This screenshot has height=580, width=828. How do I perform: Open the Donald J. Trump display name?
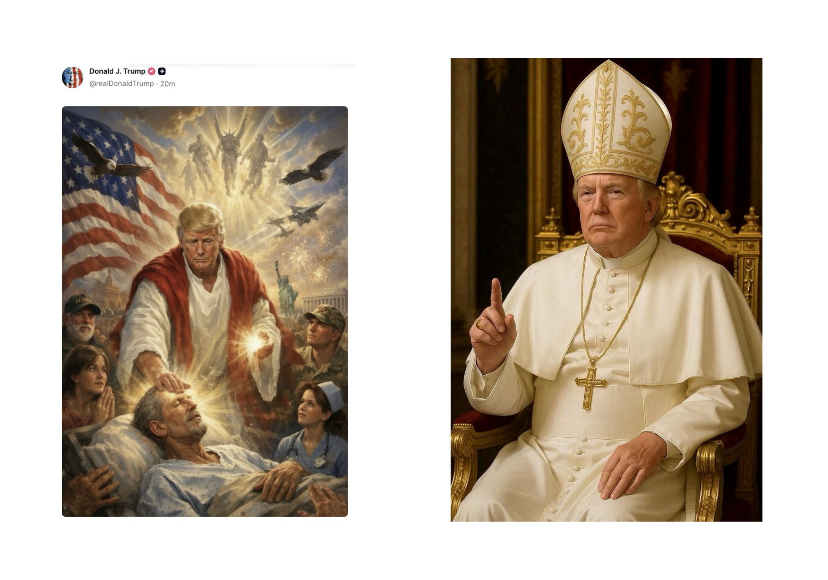click(x=117, y=71)
